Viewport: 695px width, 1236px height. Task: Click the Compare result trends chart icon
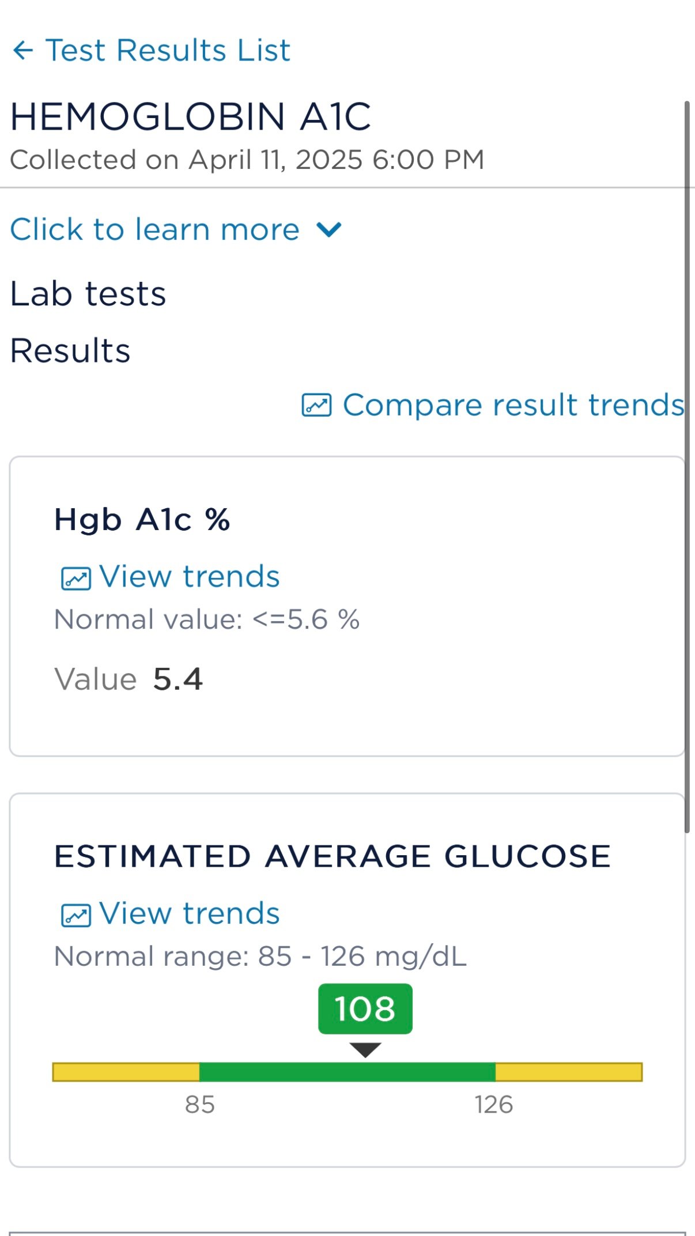click(316, 405)
